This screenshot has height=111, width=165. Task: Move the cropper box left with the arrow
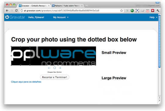coord(49,68)
